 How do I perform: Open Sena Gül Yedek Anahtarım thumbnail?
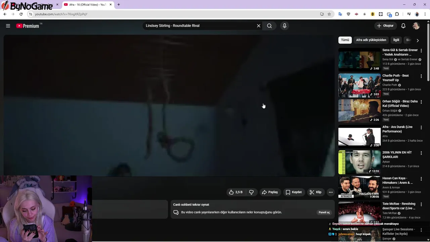359,59
